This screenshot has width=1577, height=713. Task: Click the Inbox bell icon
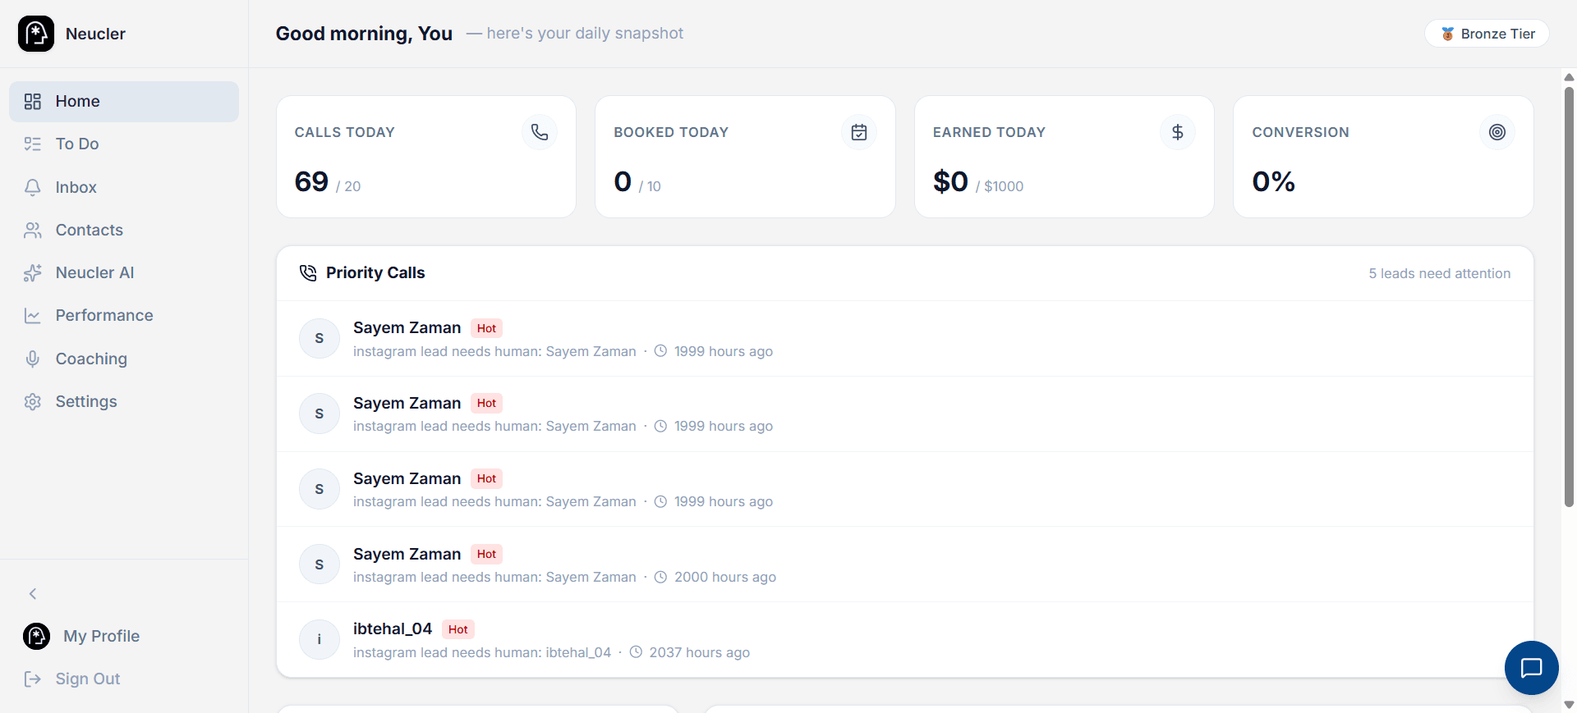coord(33,187)
